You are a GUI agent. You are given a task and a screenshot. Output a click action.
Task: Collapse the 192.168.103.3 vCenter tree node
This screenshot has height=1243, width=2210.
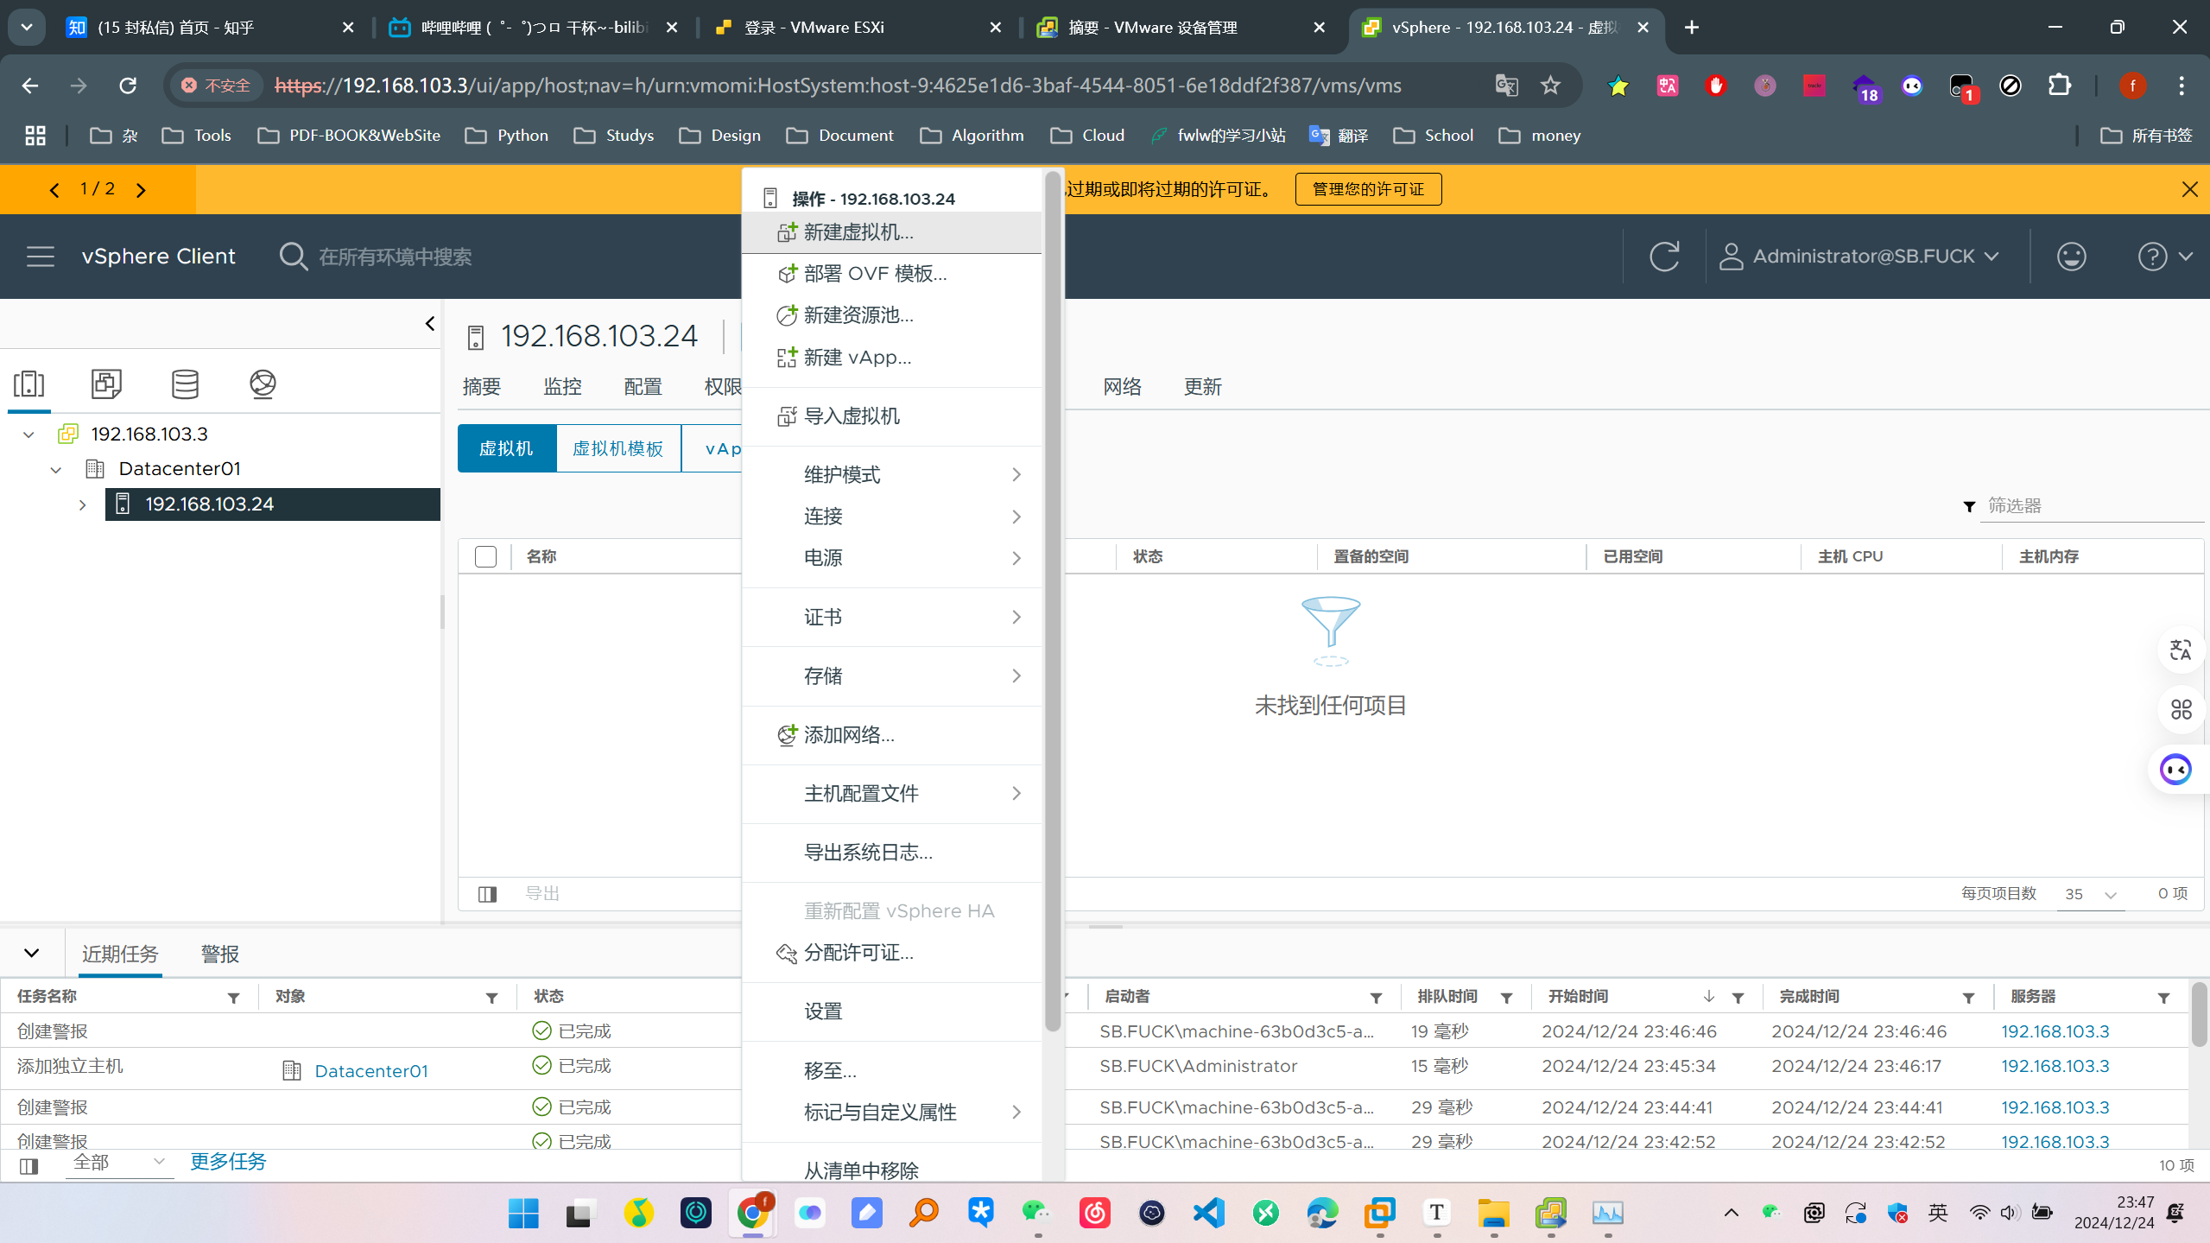[x=28, y=434]
